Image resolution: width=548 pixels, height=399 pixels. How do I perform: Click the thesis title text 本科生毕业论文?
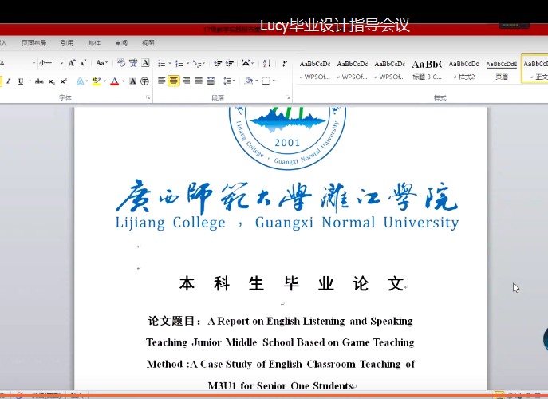[x=291, y=284]
